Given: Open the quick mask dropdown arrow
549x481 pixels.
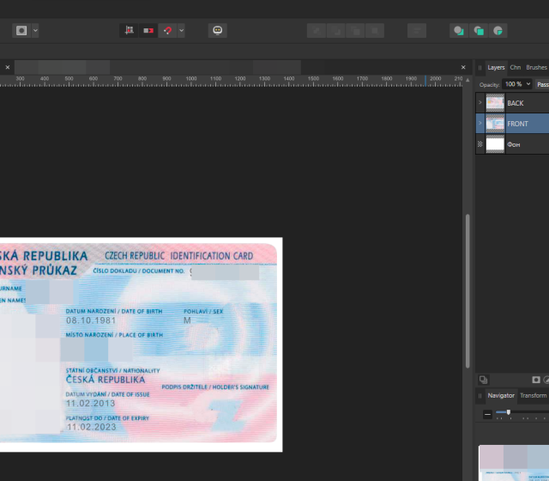Looking at the screenshot, I should click(35, 30).
